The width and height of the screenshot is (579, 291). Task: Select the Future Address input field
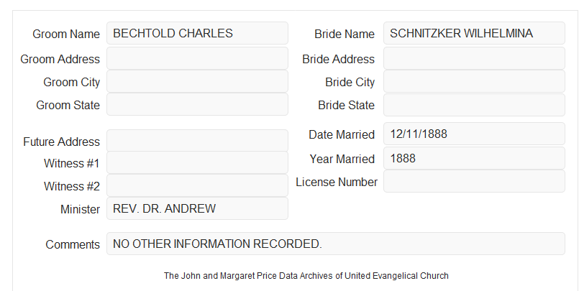point(197,141)
